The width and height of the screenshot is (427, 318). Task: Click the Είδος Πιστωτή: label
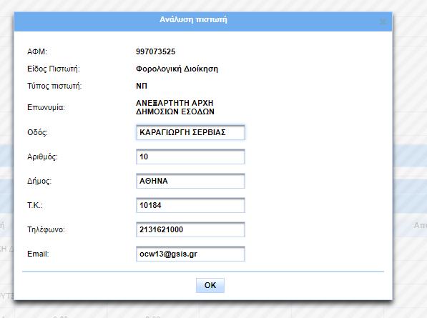coord(54,69)
